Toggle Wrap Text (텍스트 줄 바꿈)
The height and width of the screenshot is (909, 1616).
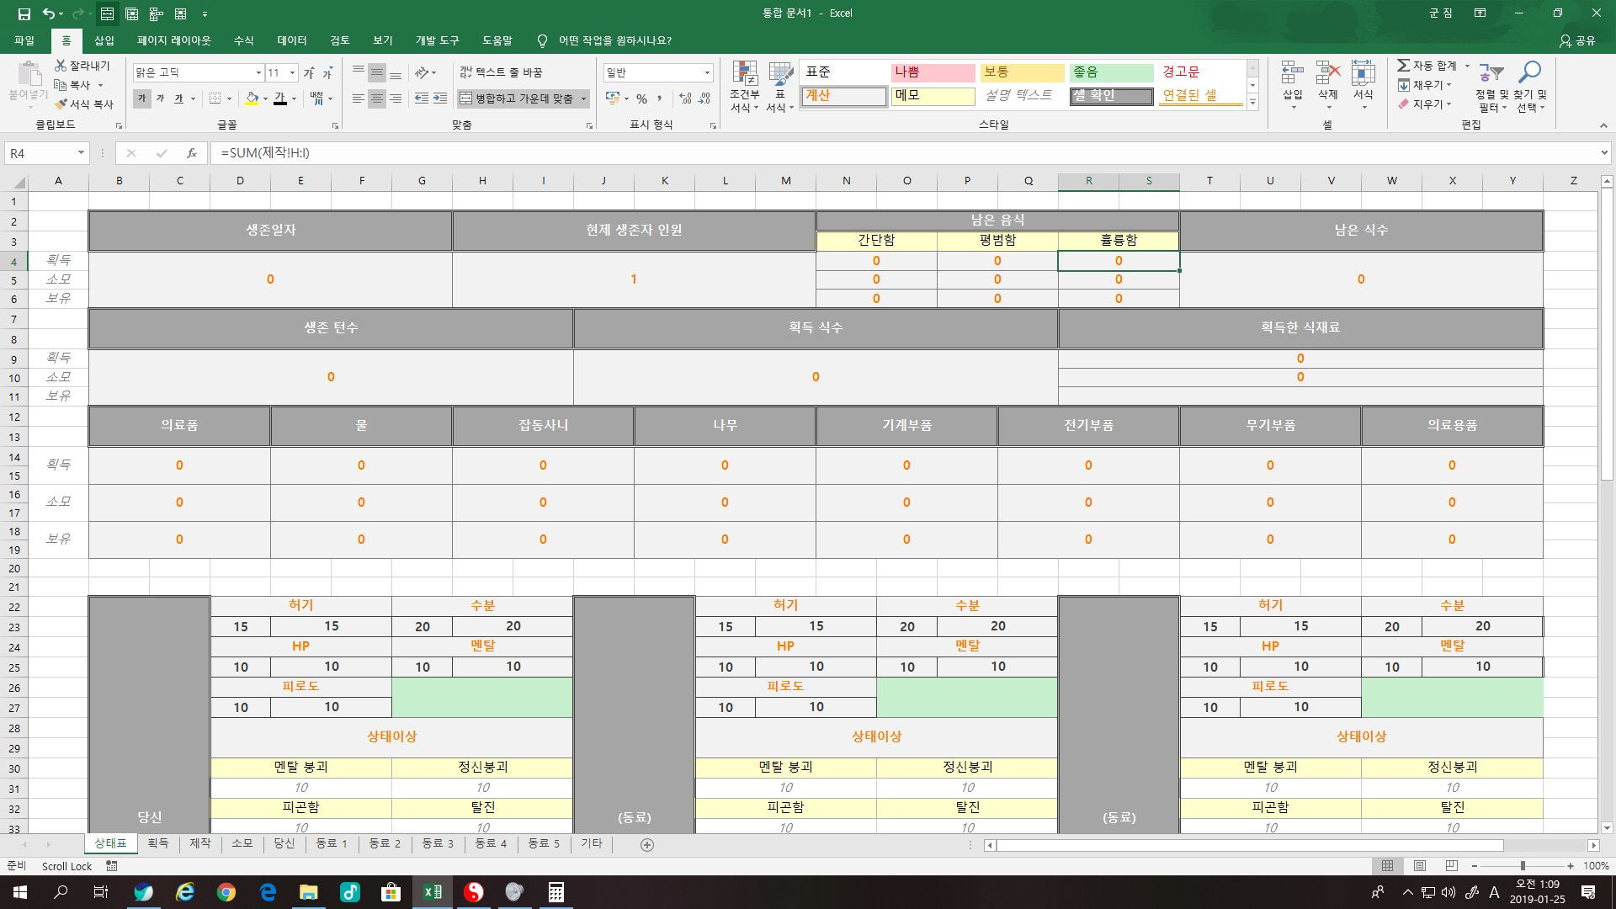(502, 72)
